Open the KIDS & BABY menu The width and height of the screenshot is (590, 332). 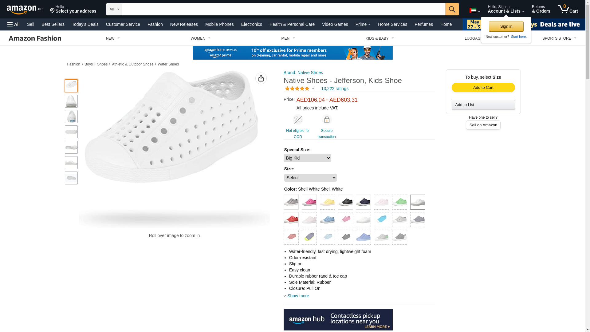pyautogui.click(x=380, y=38)
